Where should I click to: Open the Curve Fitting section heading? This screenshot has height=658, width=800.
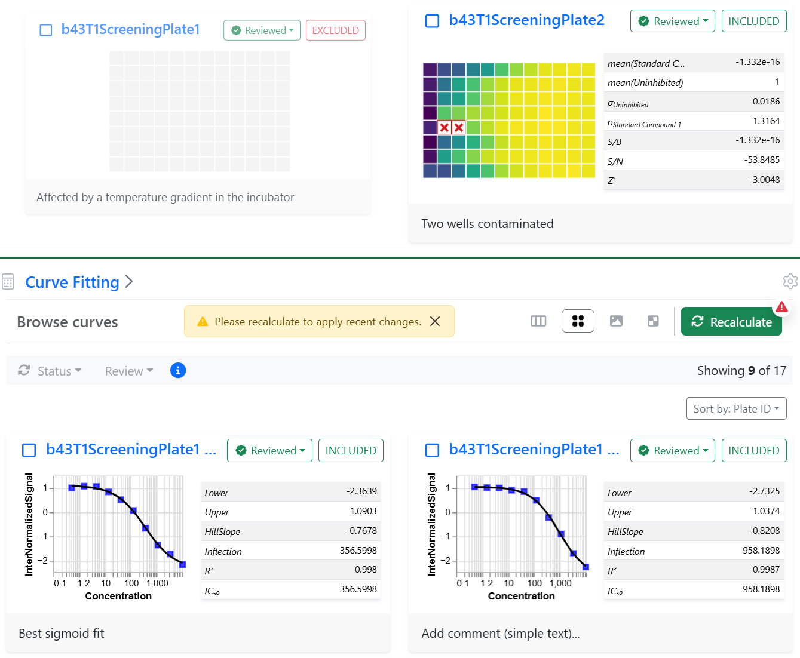point(72,282)
